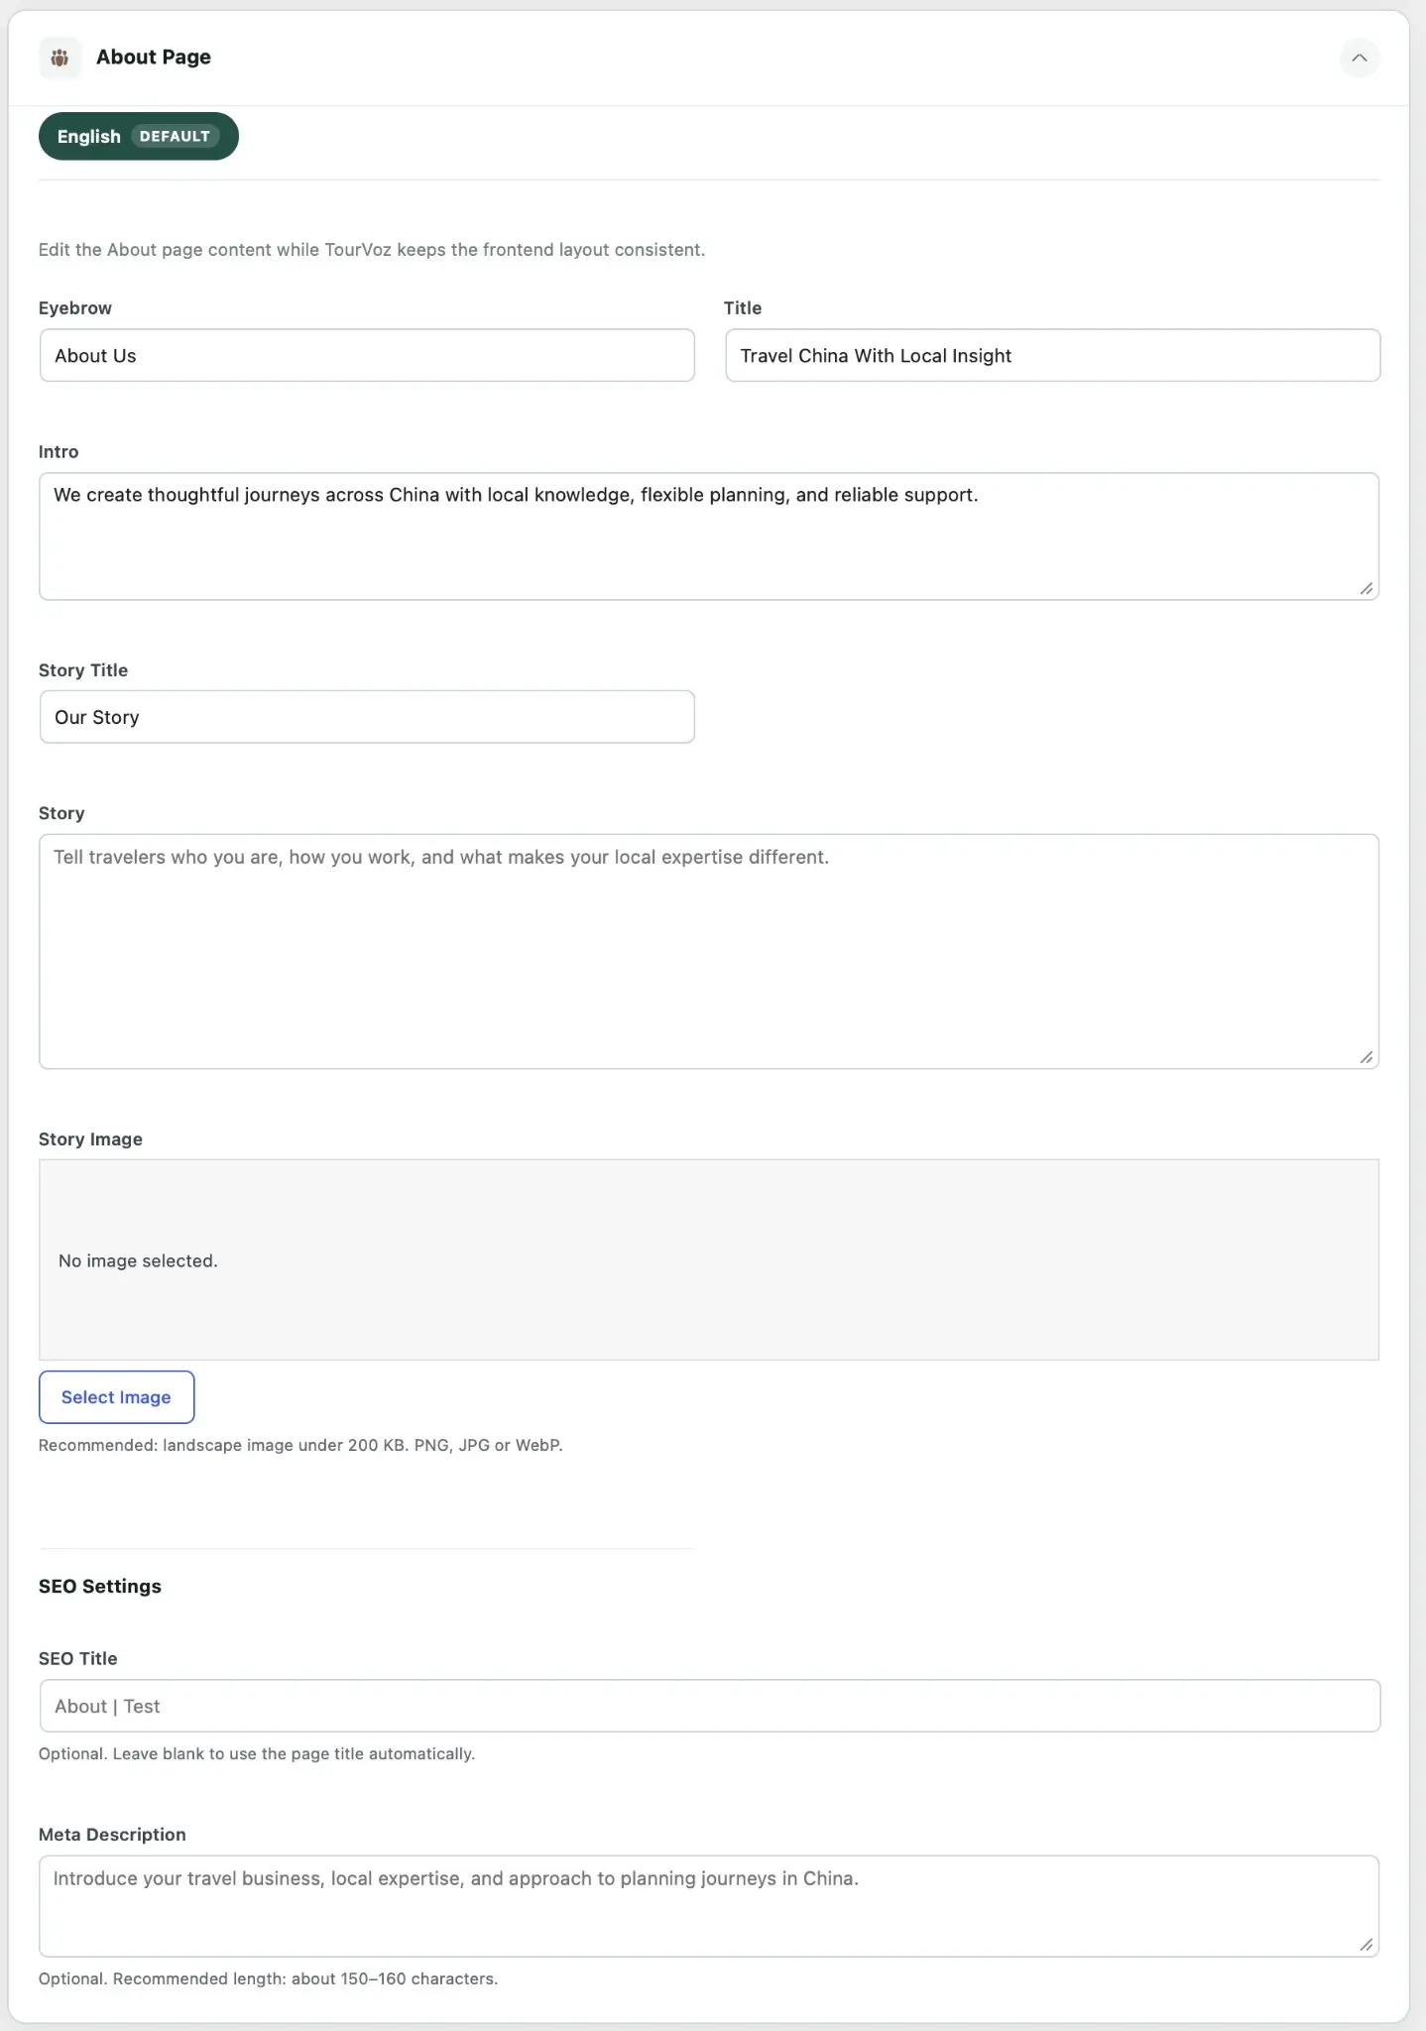Select the English default language tab

pos(139,136)
